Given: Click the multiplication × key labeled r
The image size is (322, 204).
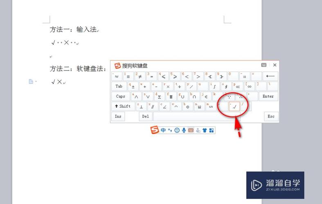Looking at the screenshot, I should point(168,86).
